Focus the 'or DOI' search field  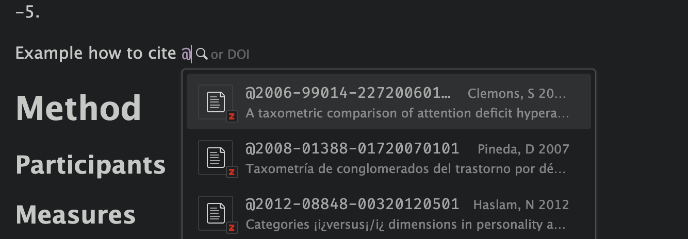coord(230,54)
